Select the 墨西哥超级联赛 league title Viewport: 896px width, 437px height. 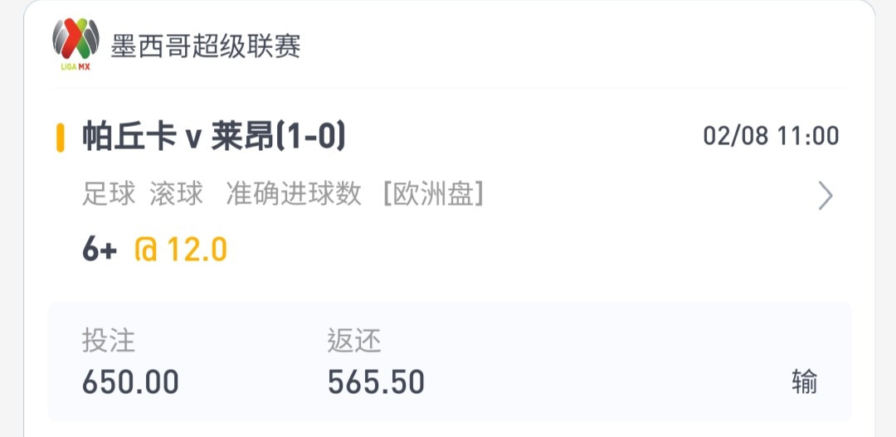pyautogui.click(x=206, y=46)
